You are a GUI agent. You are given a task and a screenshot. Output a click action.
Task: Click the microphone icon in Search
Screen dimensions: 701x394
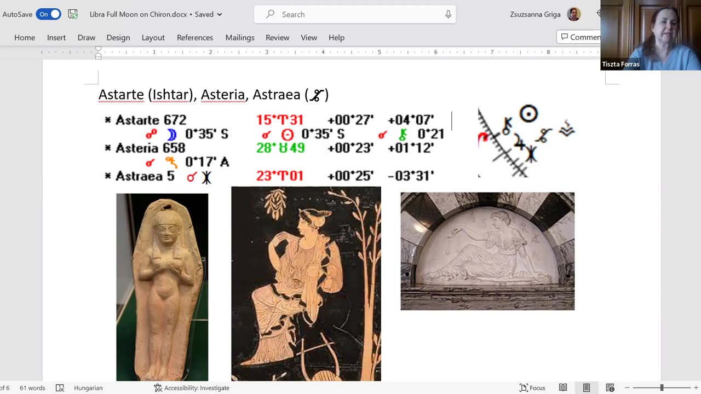pyautogui.click(x=448, y=14)
